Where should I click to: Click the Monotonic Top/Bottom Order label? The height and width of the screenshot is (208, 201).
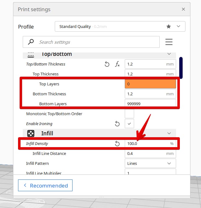(54, 114)
